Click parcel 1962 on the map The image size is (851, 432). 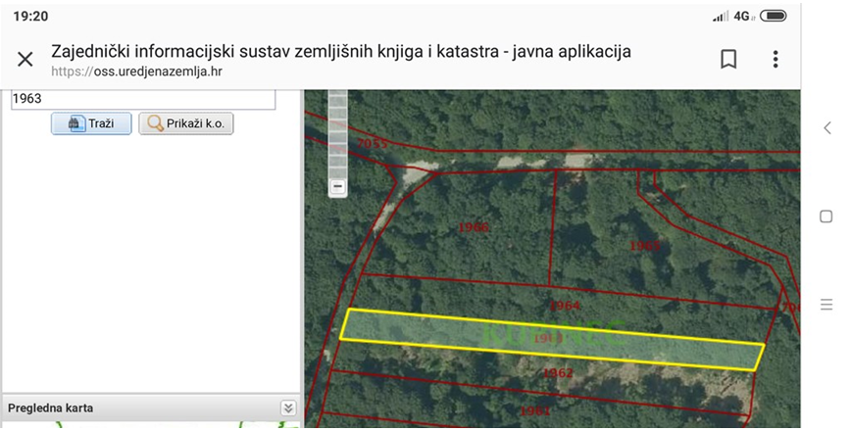coord(557,373)
